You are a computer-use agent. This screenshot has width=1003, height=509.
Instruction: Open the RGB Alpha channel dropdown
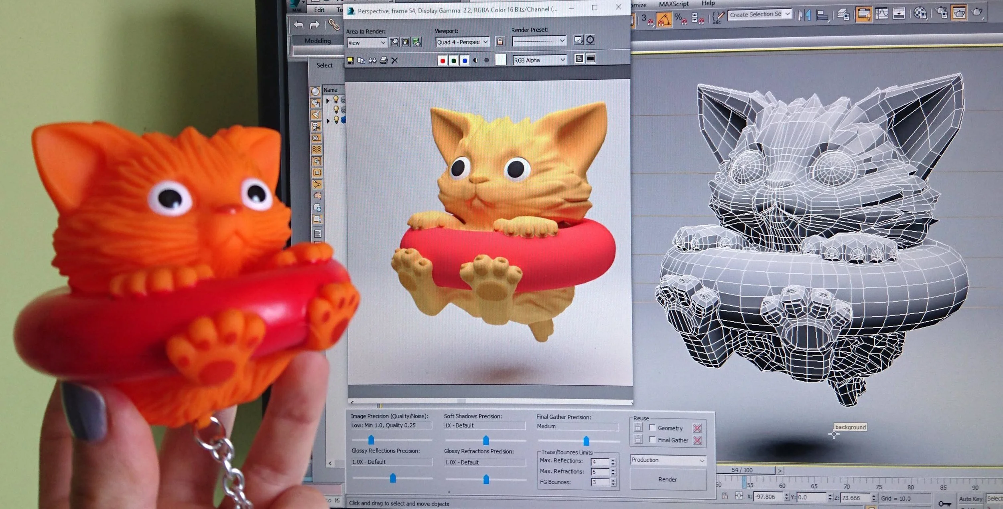(x=539, y=60)
